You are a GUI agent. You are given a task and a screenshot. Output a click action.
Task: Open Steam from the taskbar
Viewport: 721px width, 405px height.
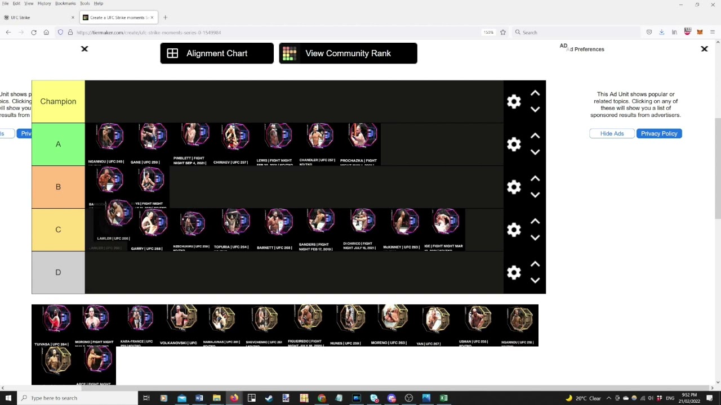point(269,398)
